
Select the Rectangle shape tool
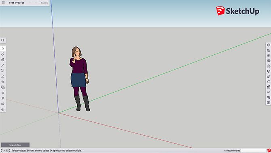(x=3, y=76)
